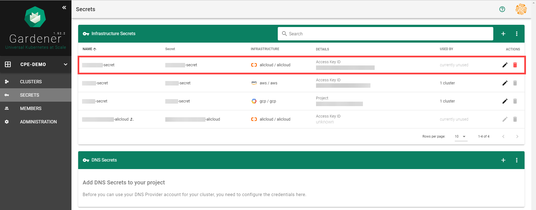536x210 pixels.
Task: Add a new infrastructure secret
Action: [x=503, y=34]
